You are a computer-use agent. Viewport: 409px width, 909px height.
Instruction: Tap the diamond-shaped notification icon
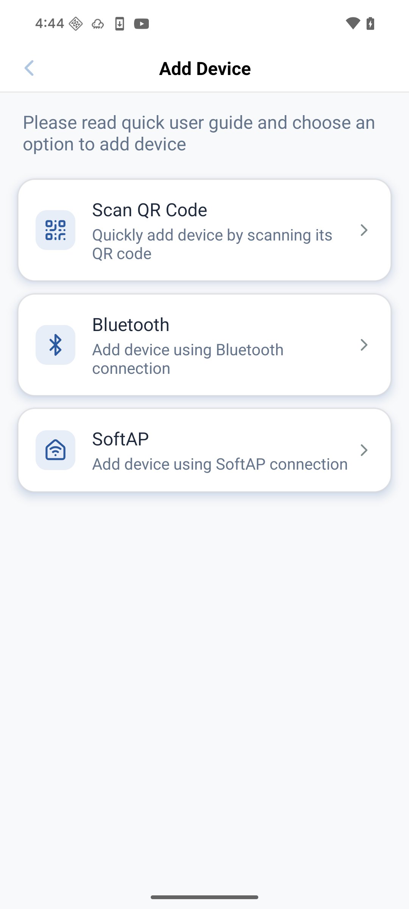76,24
